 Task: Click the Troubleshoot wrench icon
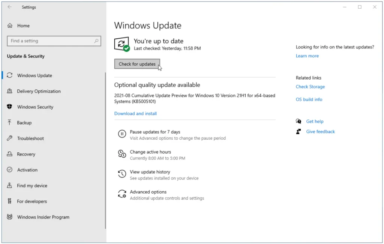point(9,138)
